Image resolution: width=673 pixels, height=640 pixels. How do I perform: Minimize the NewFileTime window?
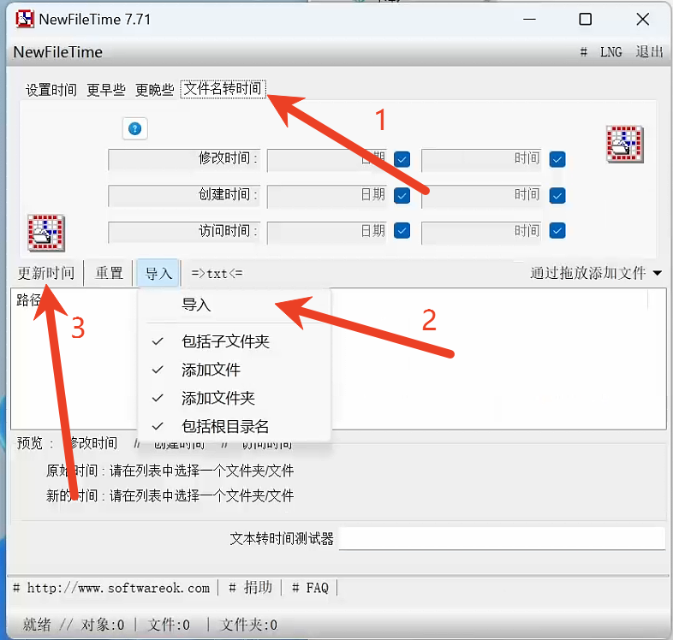pyautogui.click(x=529, y=20)
